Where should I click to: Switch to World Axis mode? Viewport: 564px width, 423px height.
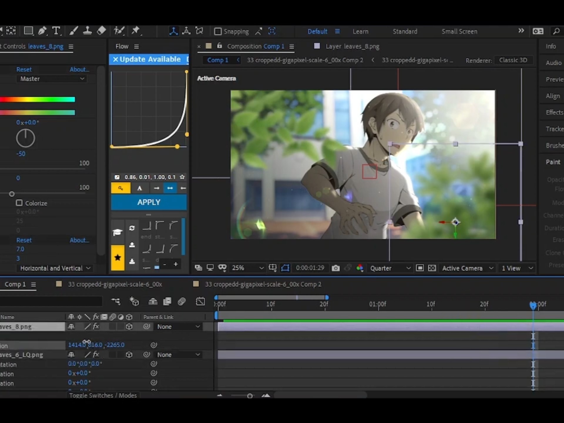(186, 31)
